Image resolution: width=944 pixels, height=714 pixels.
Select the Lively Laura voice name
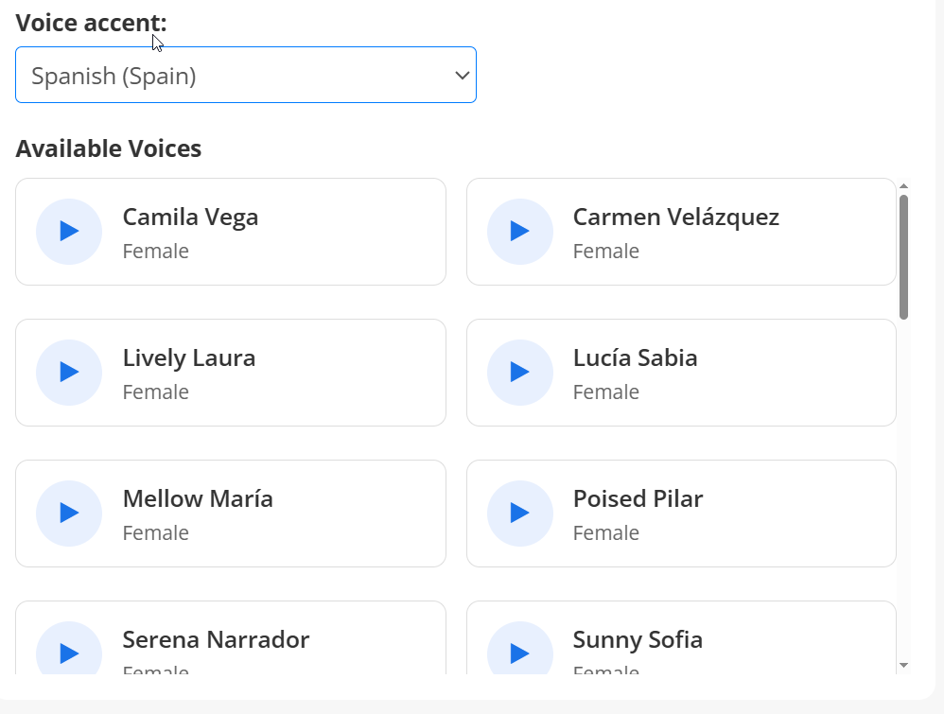[189, 358]
